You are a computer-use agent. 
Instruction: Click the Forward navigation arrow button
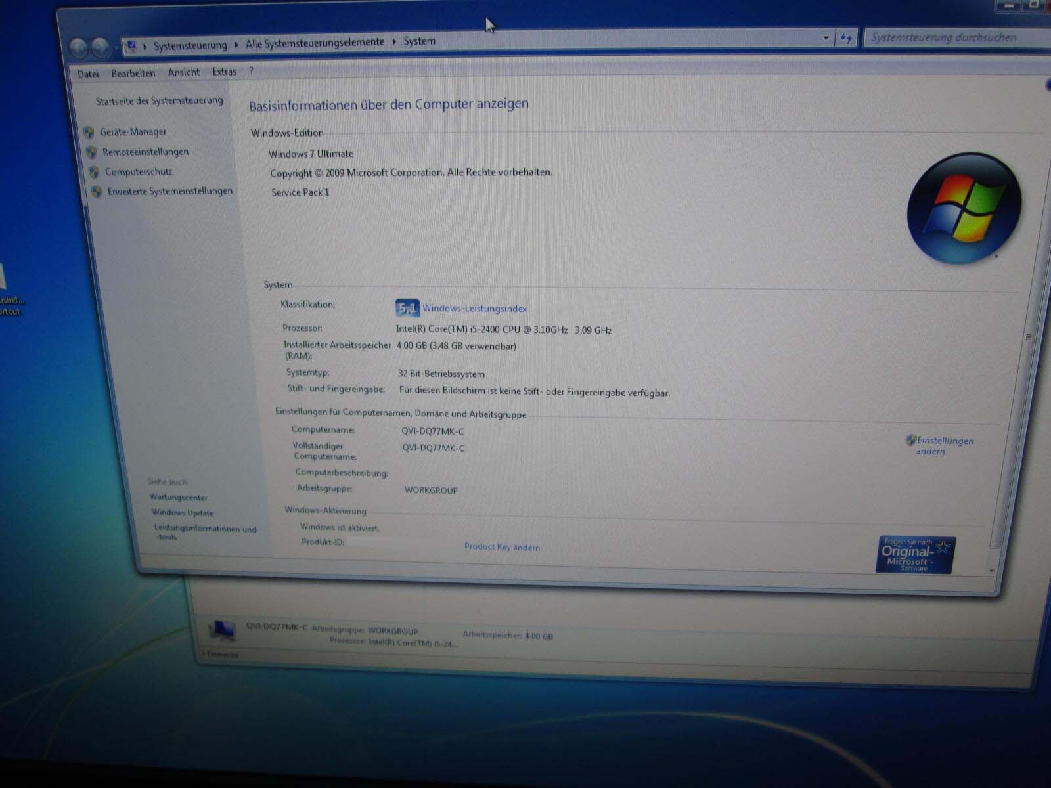click(x=101, y=47)
